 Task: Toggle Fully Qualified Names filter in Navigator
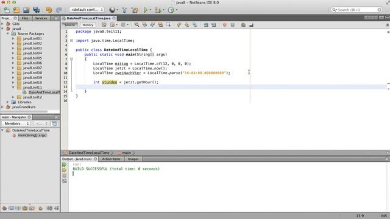(x=41, y=208)
